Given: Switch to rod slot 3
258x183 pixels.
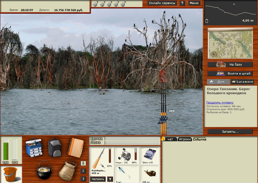Looking at the screenshot, I should pyautogui.click(x=83, y=179).
